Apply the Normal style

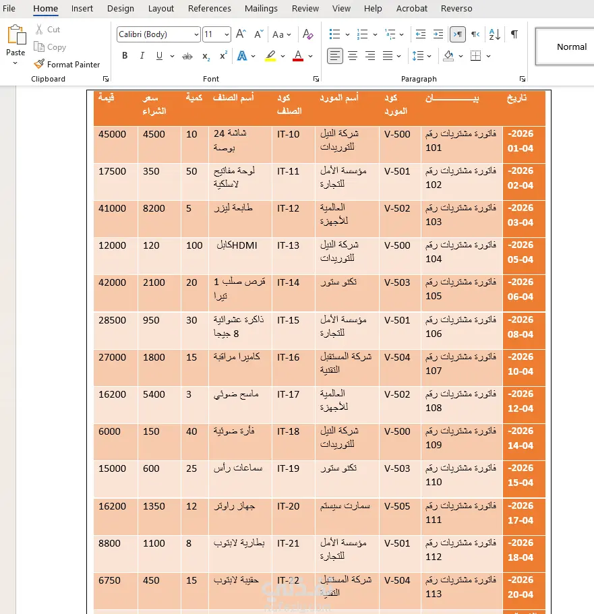pos(565,47)
